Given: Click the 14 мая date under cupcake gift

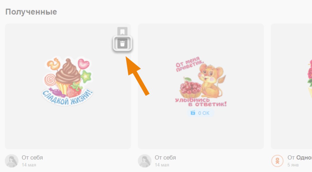Looking at the screenshot, I should (29, 165).
